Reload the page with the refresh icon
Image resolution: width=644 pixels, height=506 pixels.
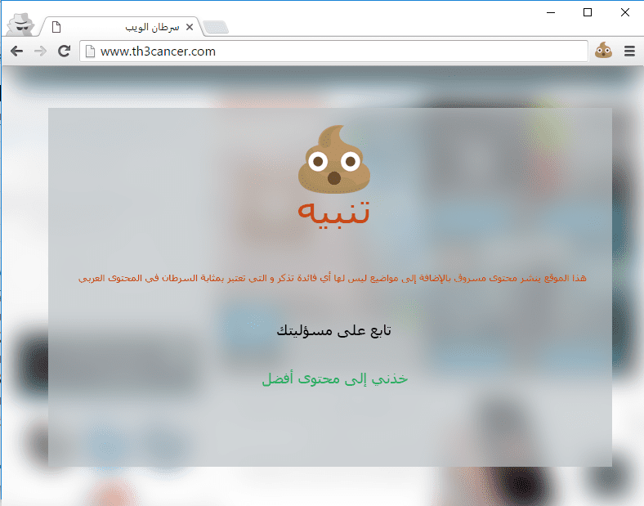(x=64, y=51)
